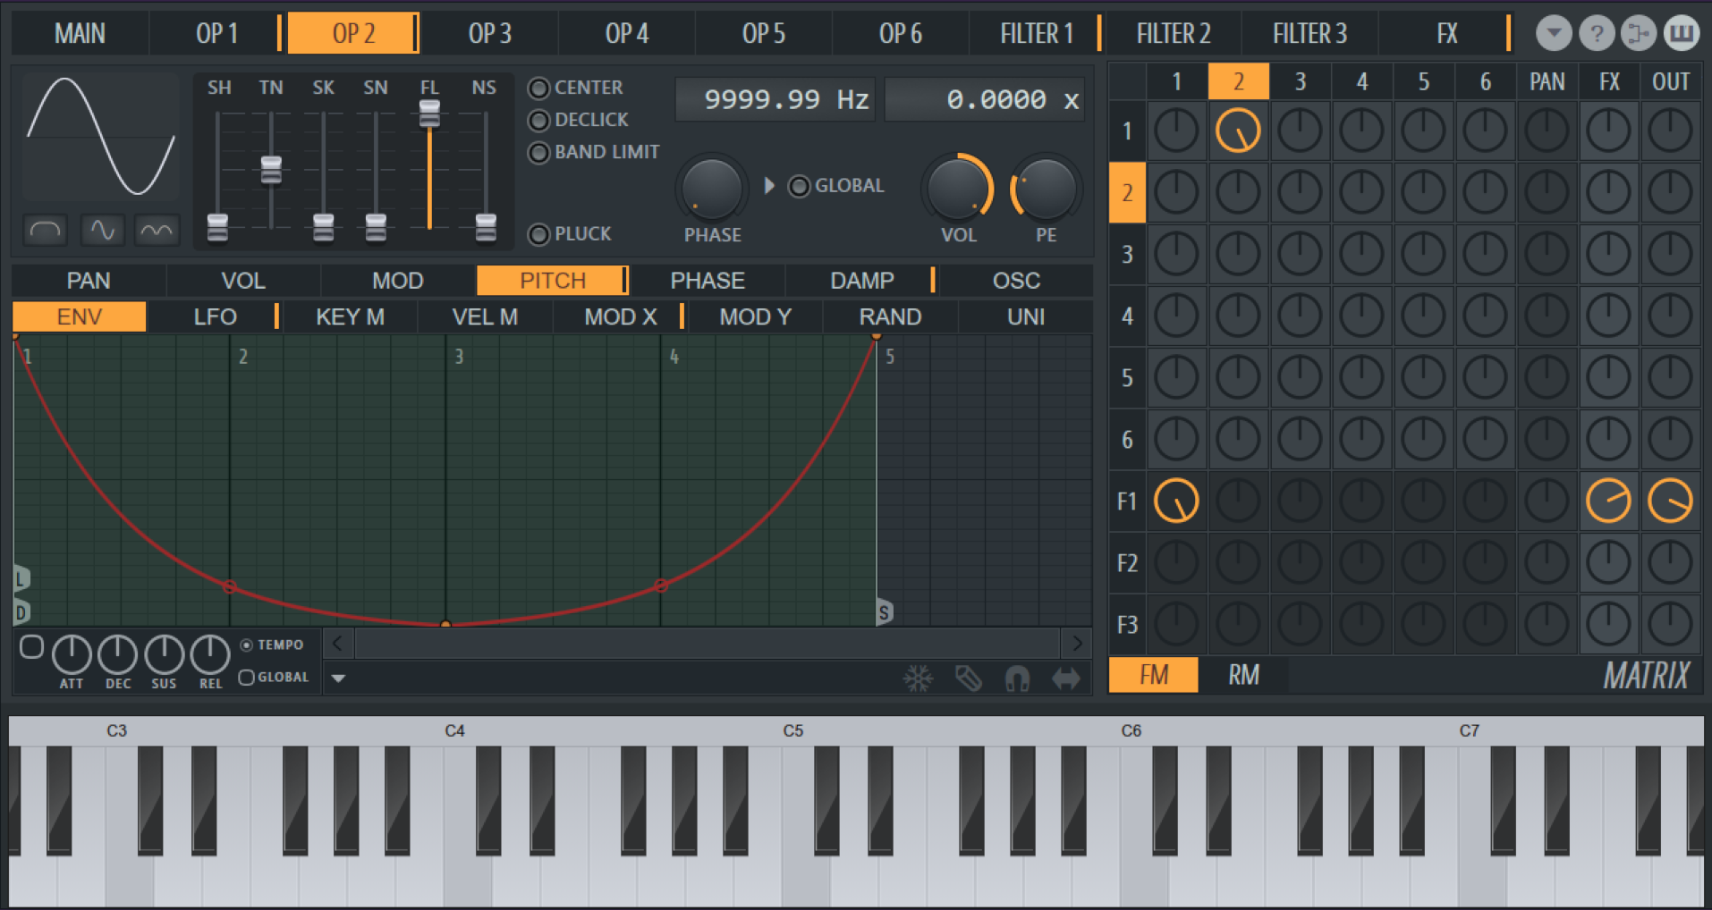Select the TEMPO radio button under the envelope
This screenshot has height=910, width=1712.
pos(247,645)
